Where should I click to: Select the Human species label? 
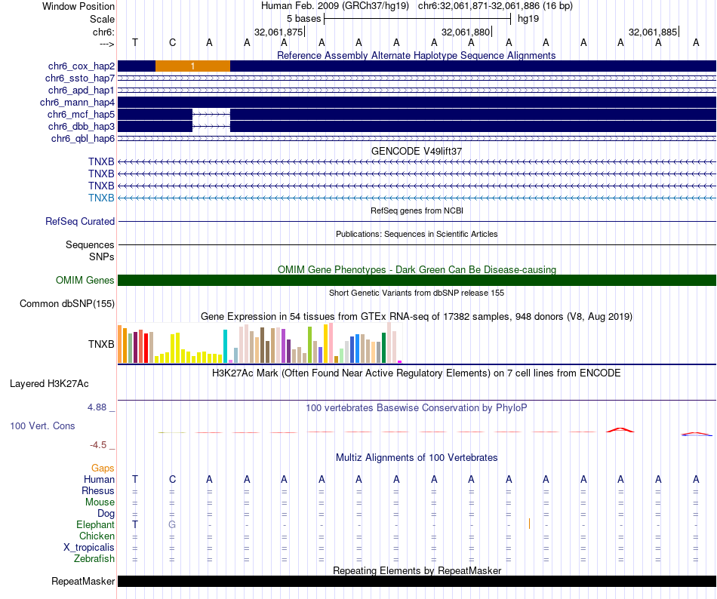[99, 479]
